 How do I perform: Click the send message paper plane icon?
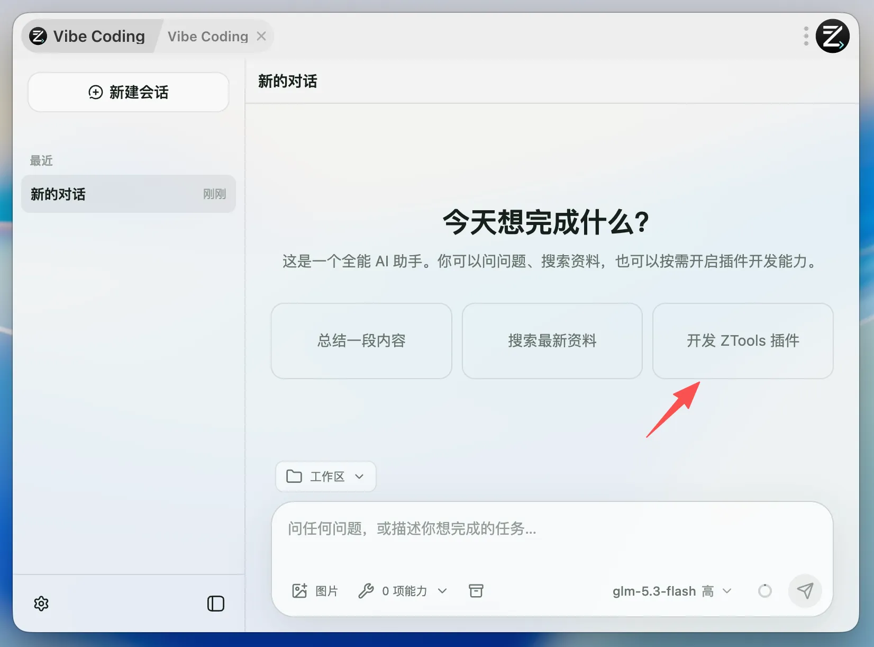click(x=805, y=591)
